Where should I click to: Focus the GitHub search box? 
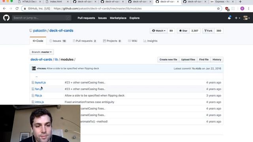point(42,18)
